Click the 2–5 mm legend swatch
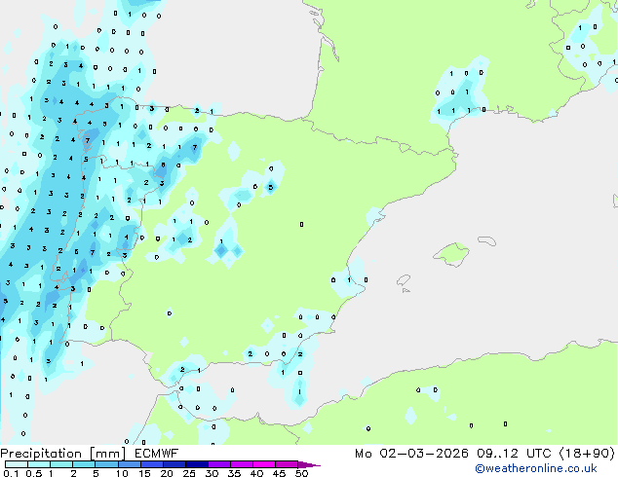The width and height of the screenshot is (618, 477). click(x=84, y=464)
